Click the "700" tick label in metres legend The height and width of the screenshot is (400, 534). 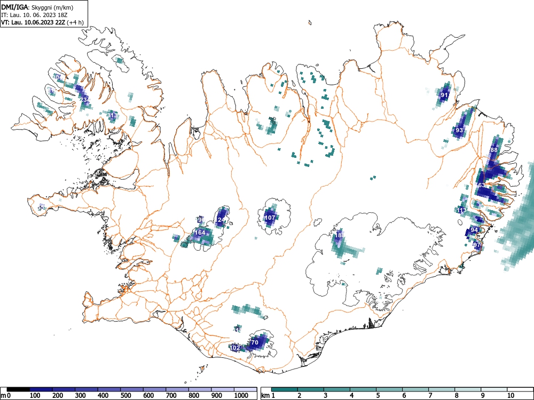(x=171, y=396)
